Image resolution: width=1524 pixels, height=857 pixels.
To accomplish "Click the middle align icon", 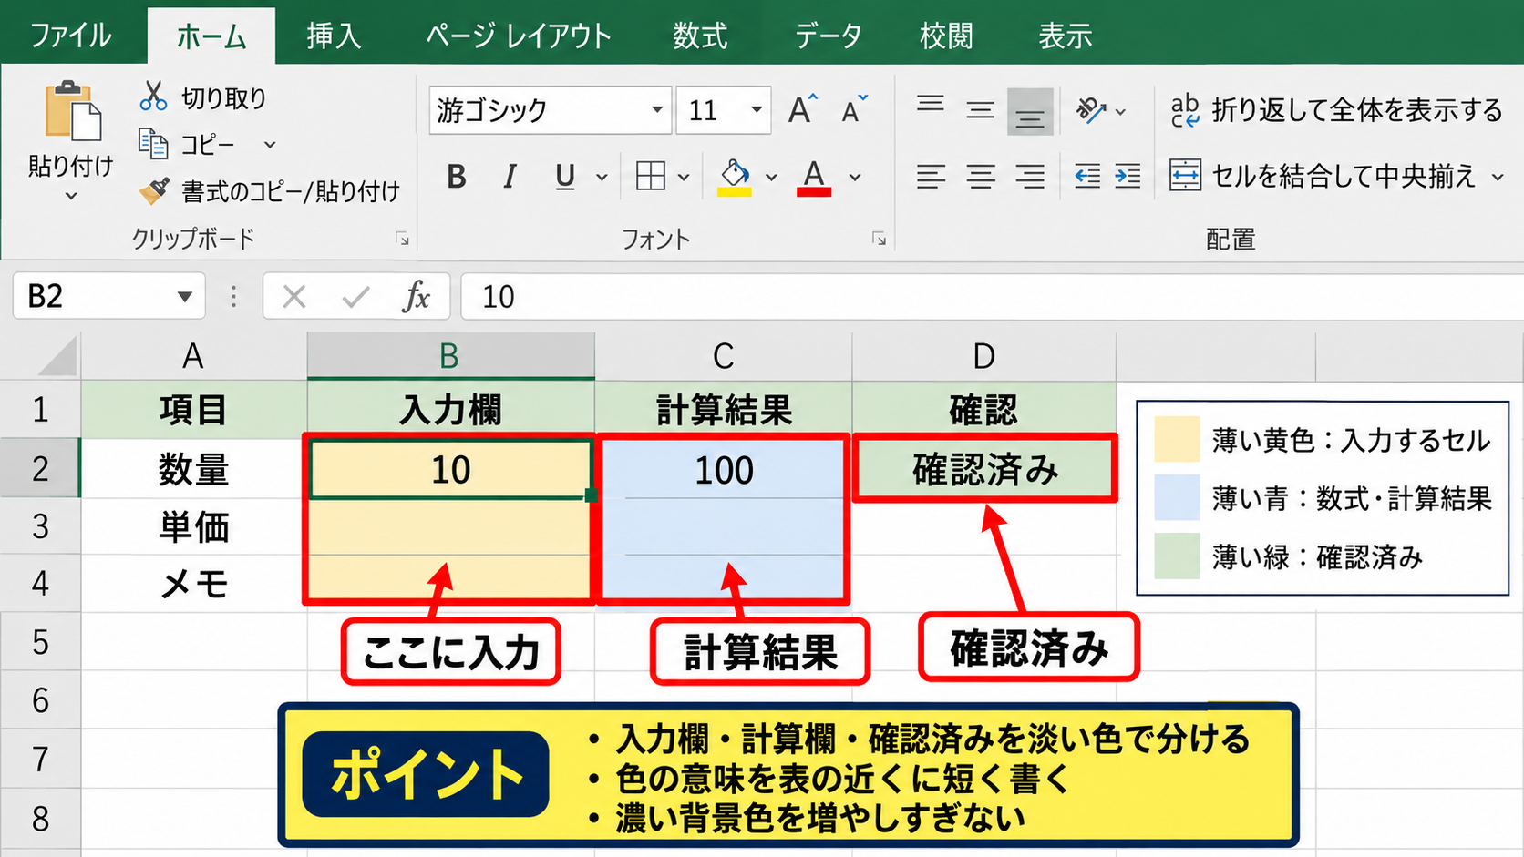I will tap(981, 111).
